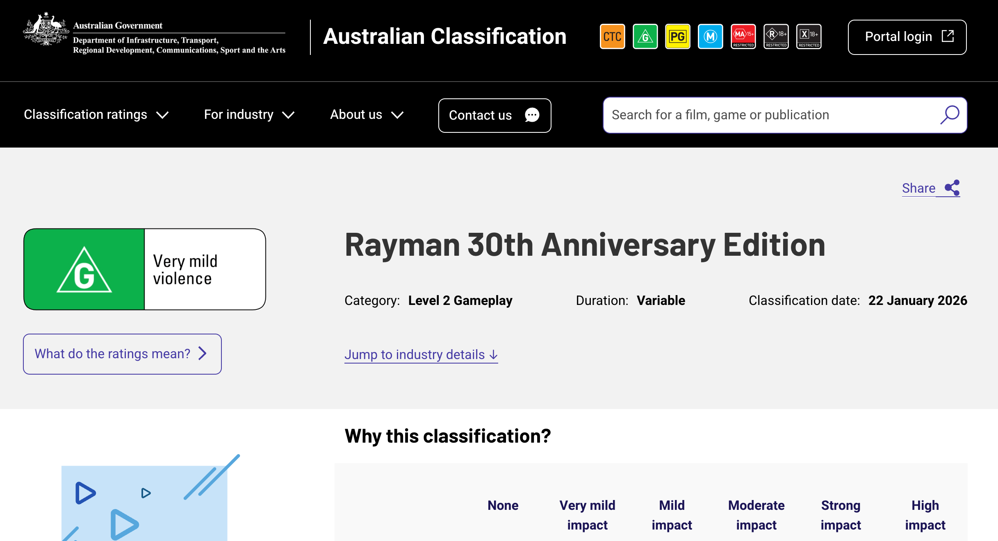Click the blue M rating icon
Screen dimensions: 998x541
710,36
